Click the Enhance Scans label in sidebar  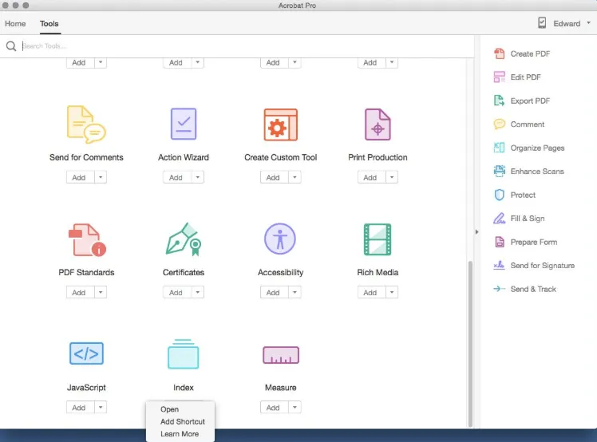tap(537, 172)
